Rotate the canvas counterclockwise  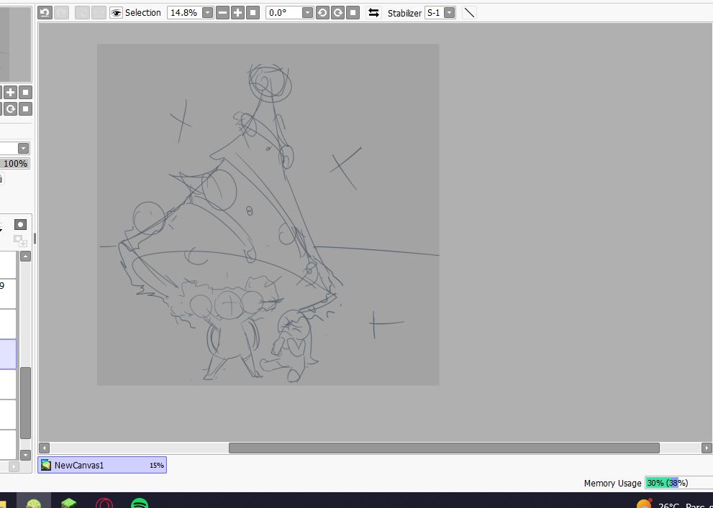click(322, 13)
